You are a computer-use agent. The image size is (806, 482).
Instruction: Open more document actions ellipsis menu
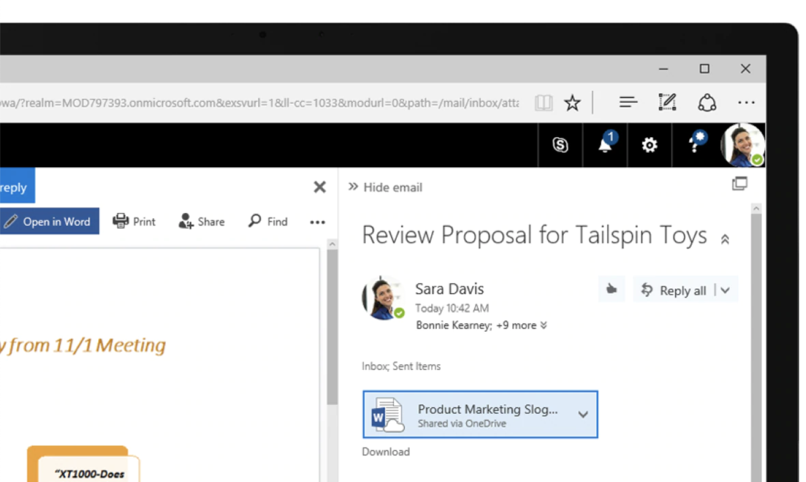[317, 222]
